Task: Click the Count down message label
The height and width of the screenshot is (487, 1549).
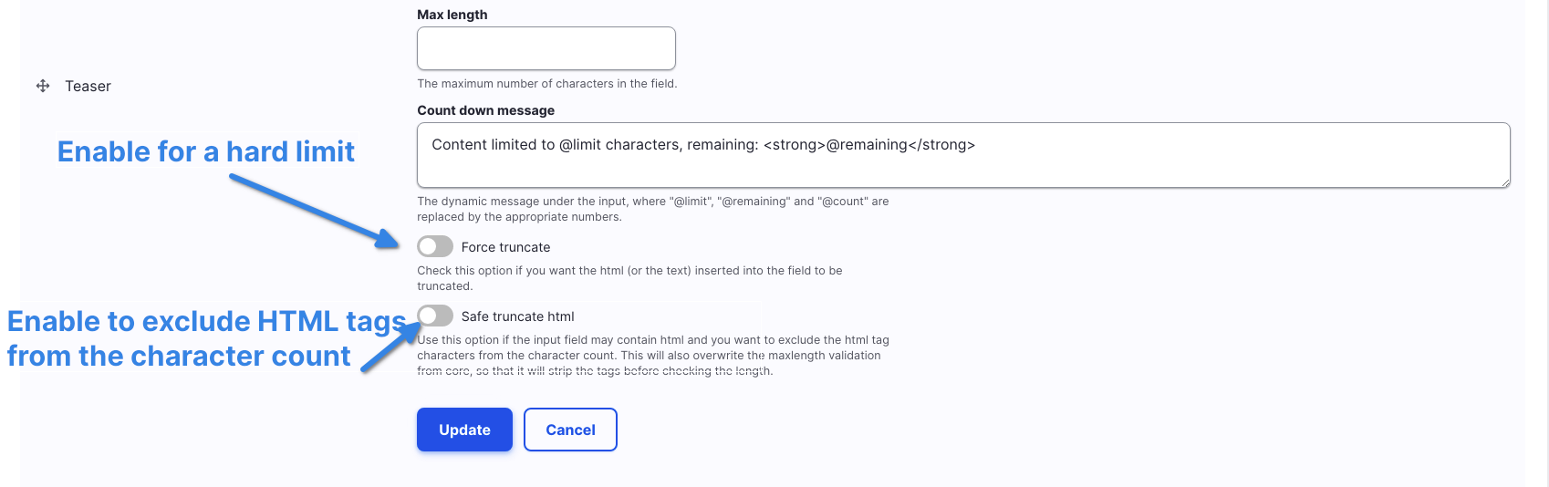Action: click(485, 110)
